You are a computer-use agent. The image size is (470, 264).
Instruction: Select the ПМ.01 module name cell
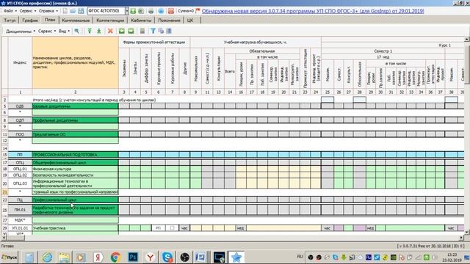point(75,210)
